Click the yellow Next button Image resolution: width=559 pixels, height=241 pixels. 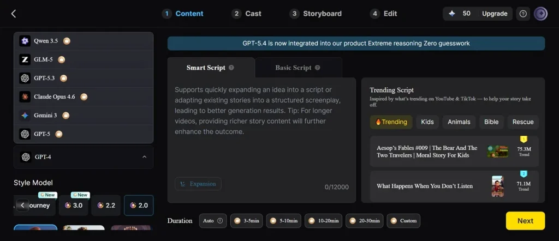tap(525, 221)
